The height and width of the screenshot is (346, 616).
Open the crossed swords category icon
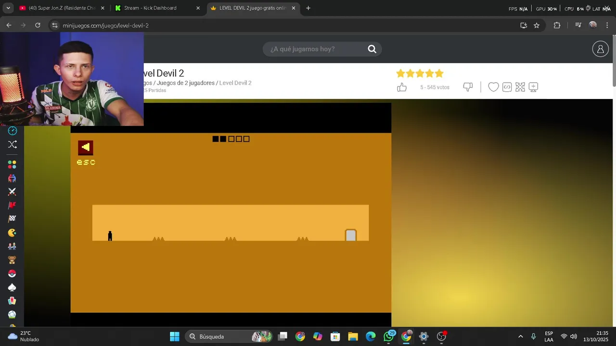pos(13,192)
